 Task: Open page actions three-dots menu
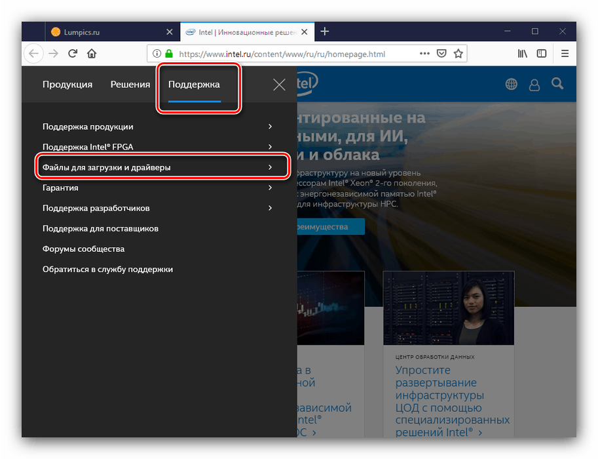pyautogui.click(x=424, y=54)
